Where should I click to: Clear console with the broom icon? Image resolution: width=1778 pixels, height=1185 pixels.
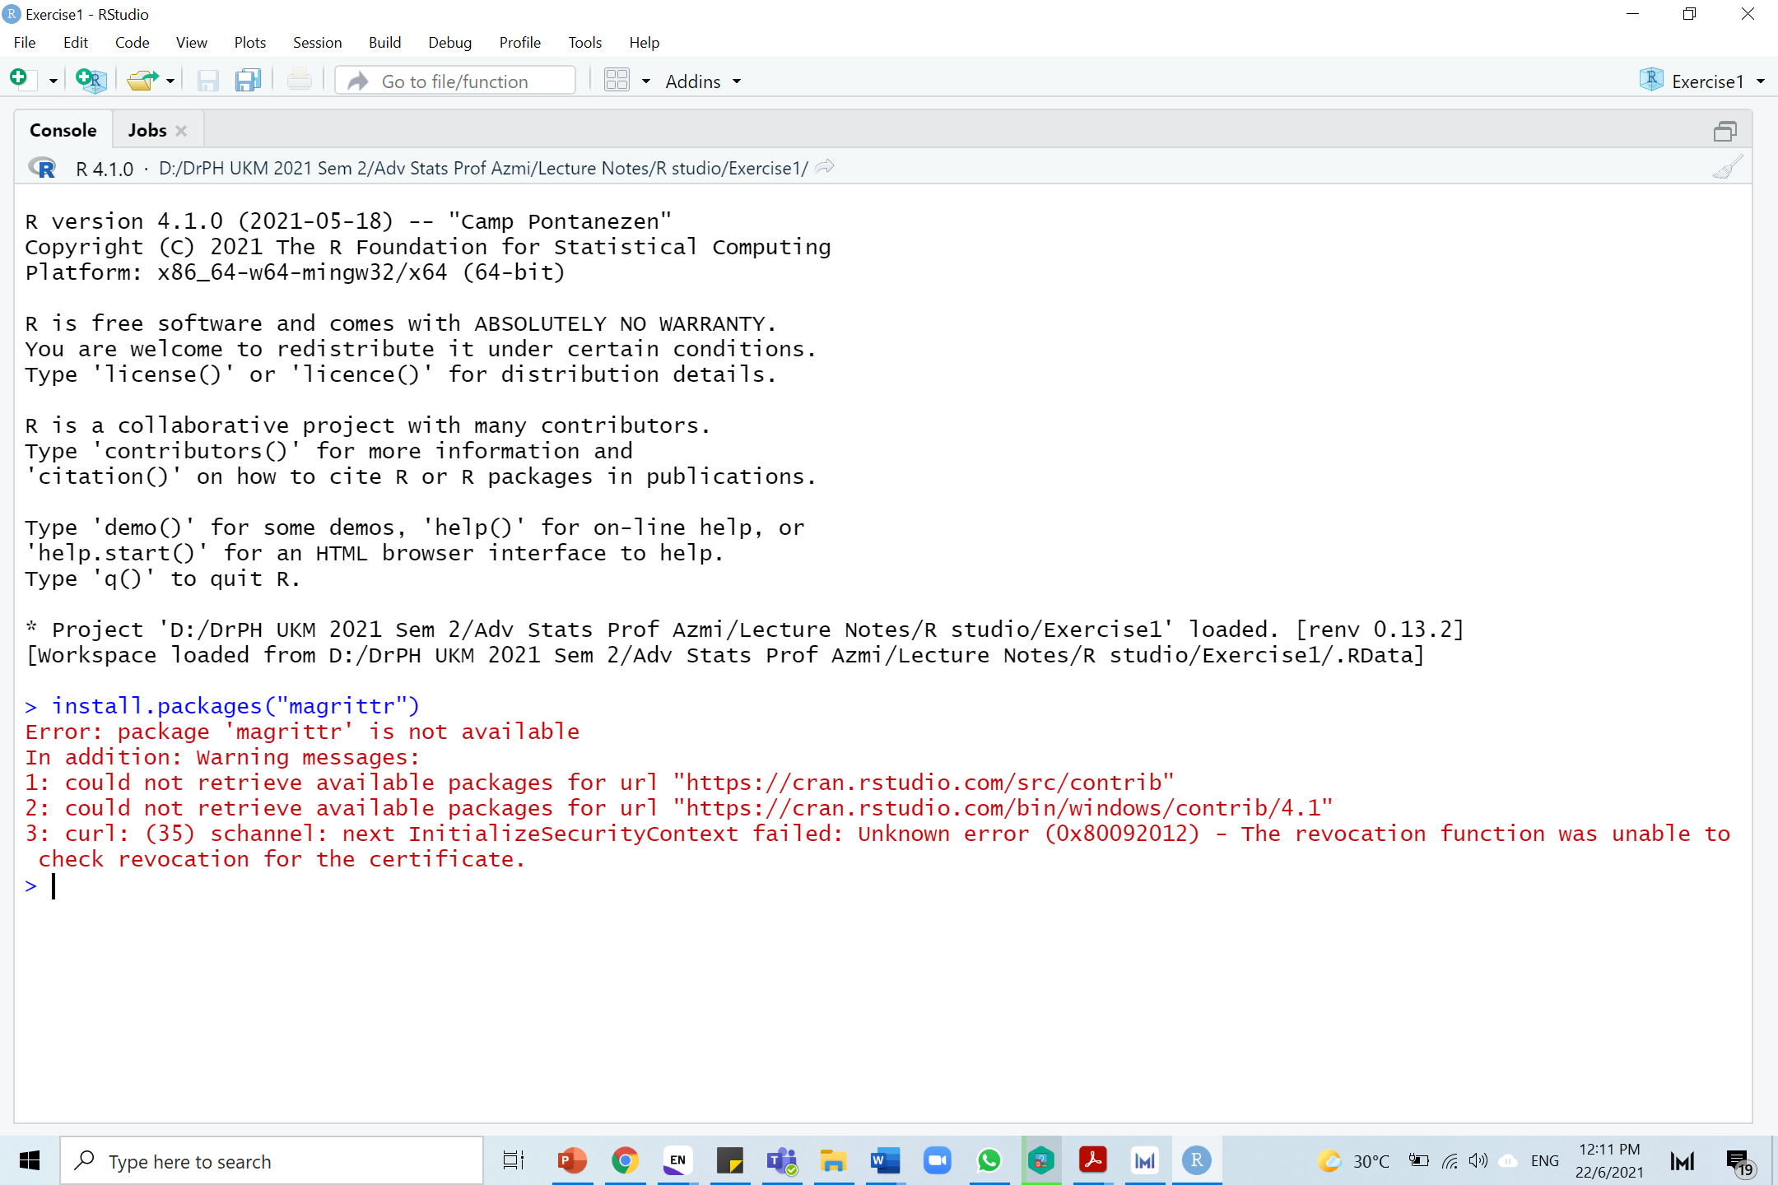[1726, 168]
